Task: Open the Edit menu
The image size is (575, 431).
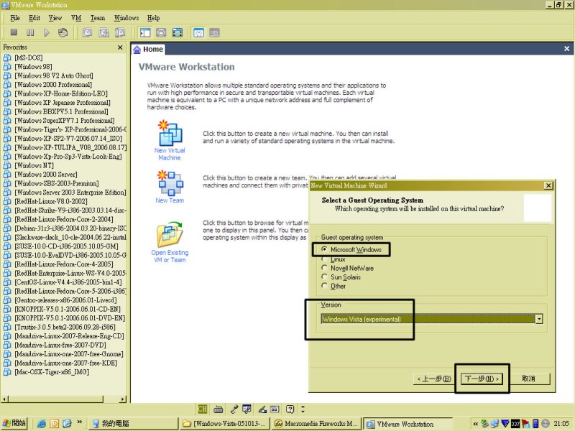Action: click(x=34, y=18)
